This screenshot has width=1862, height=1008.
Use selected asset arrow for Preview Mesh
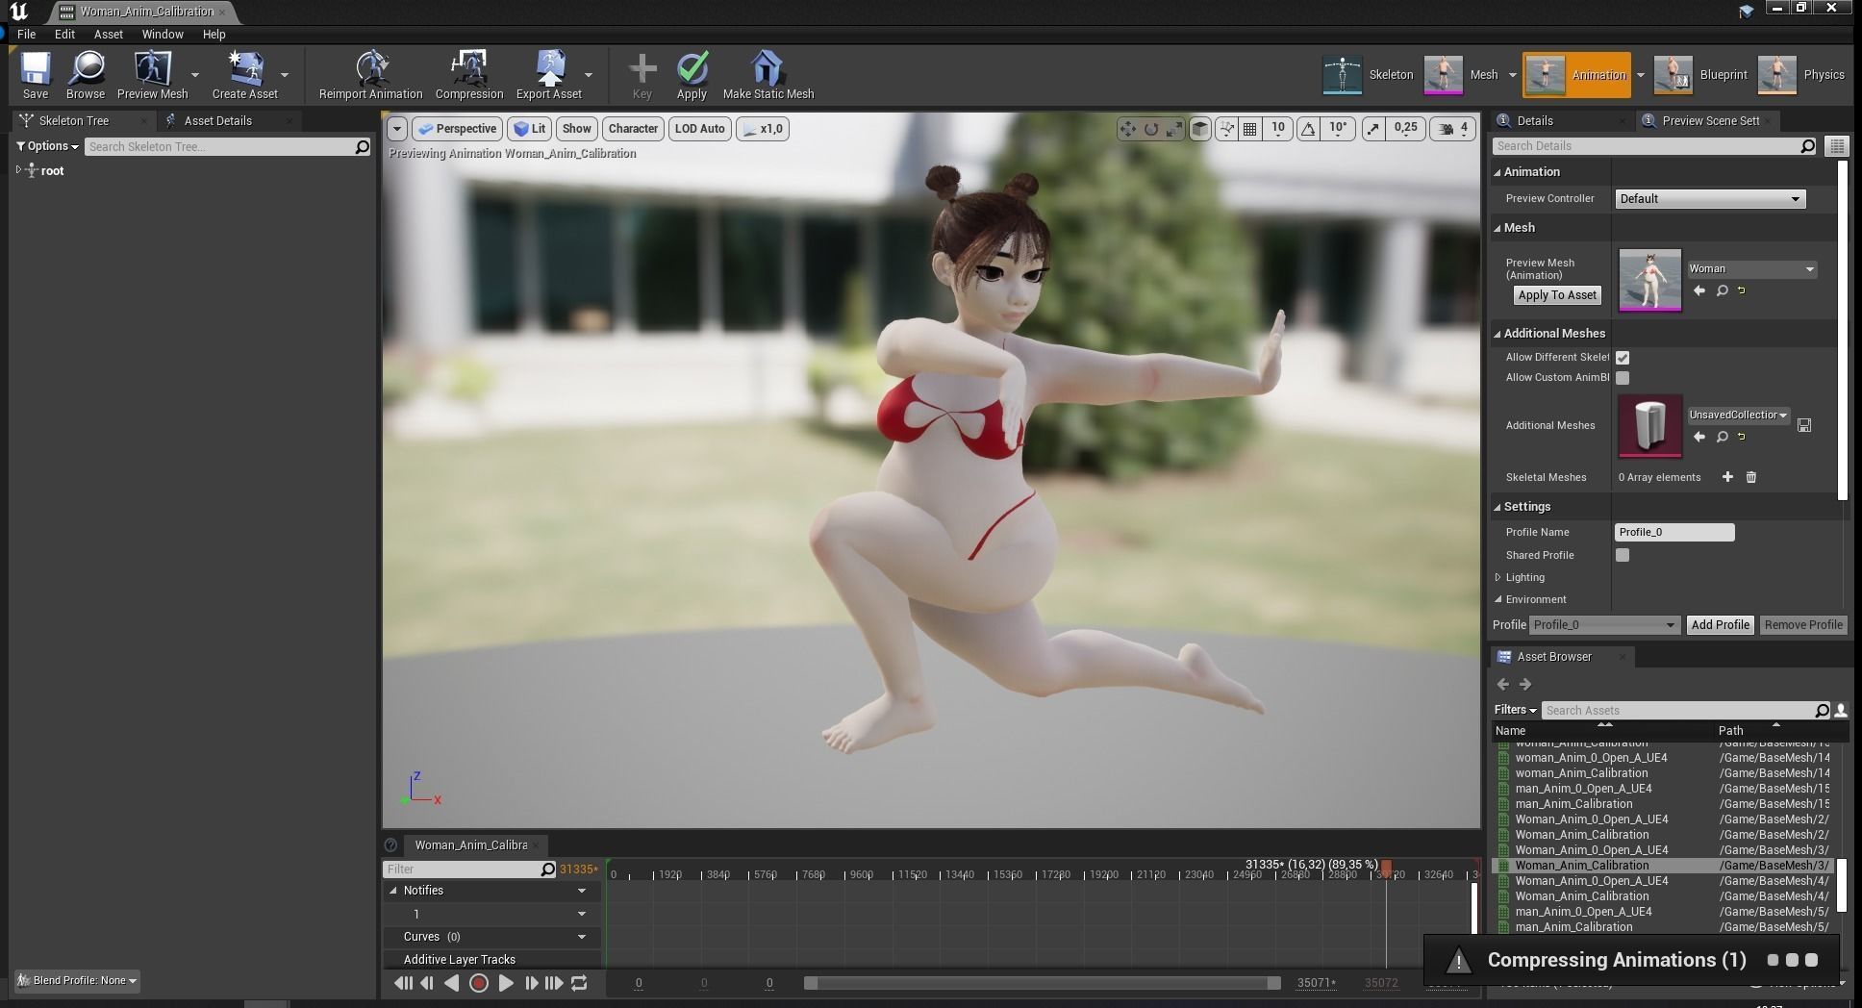1699,290
